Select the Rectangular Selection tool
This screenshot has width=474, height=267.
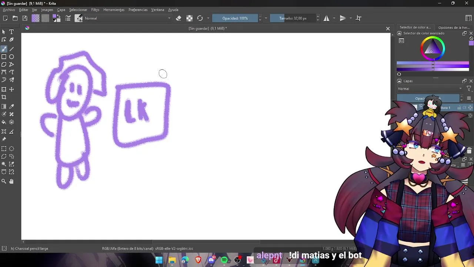(x=4, y=149)
